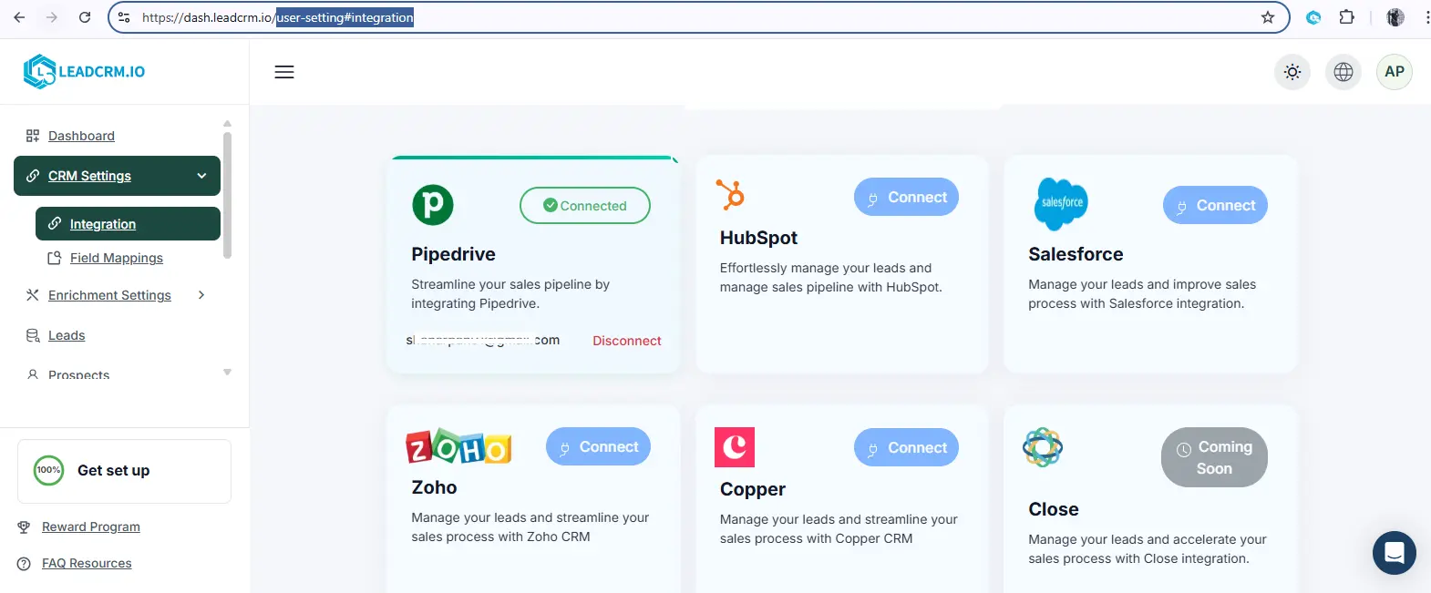Screen dimensions: 1431x593
Task: Click the browser forward arrow
Action: tap(52, 17)
